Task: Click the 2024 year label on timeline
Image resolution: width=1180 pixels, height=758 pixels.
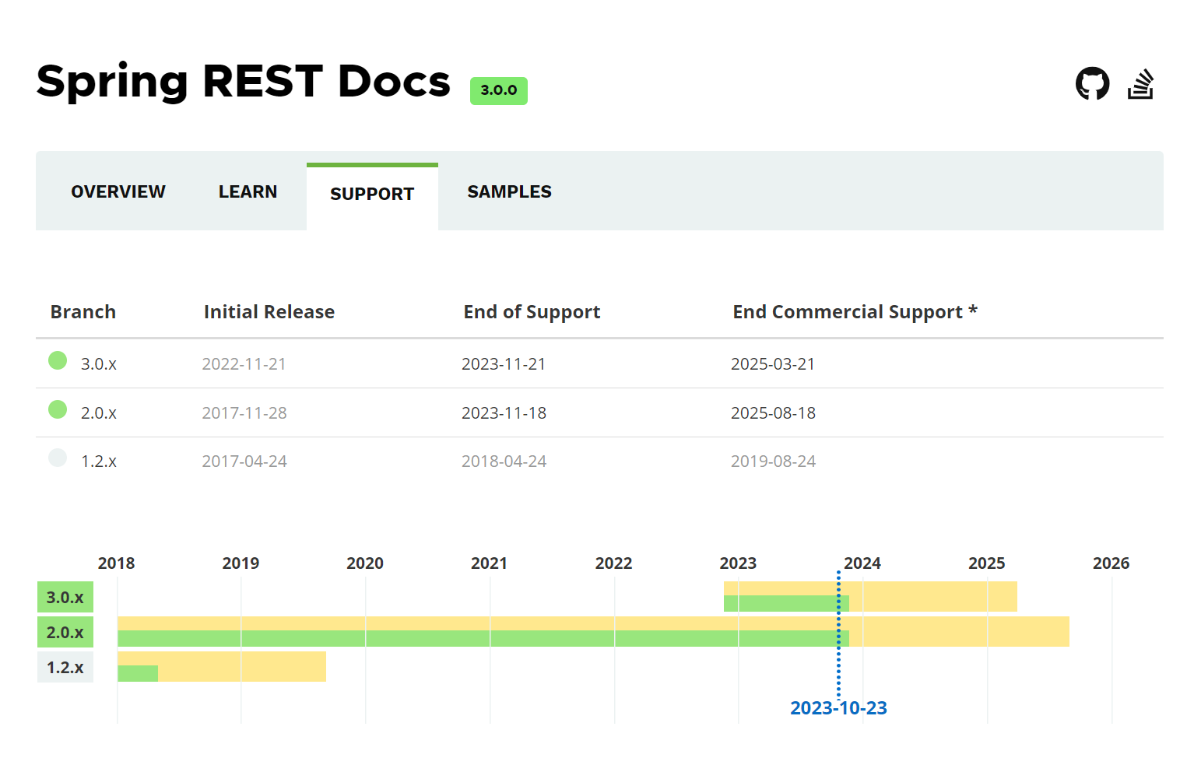Action: pyautogui.click(x=862, y=563)
